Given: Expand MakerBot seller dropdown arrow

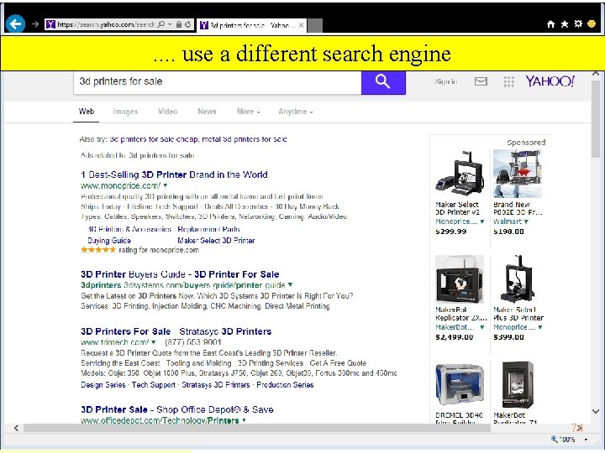Looking at the screenshot, I should [482, 327].
